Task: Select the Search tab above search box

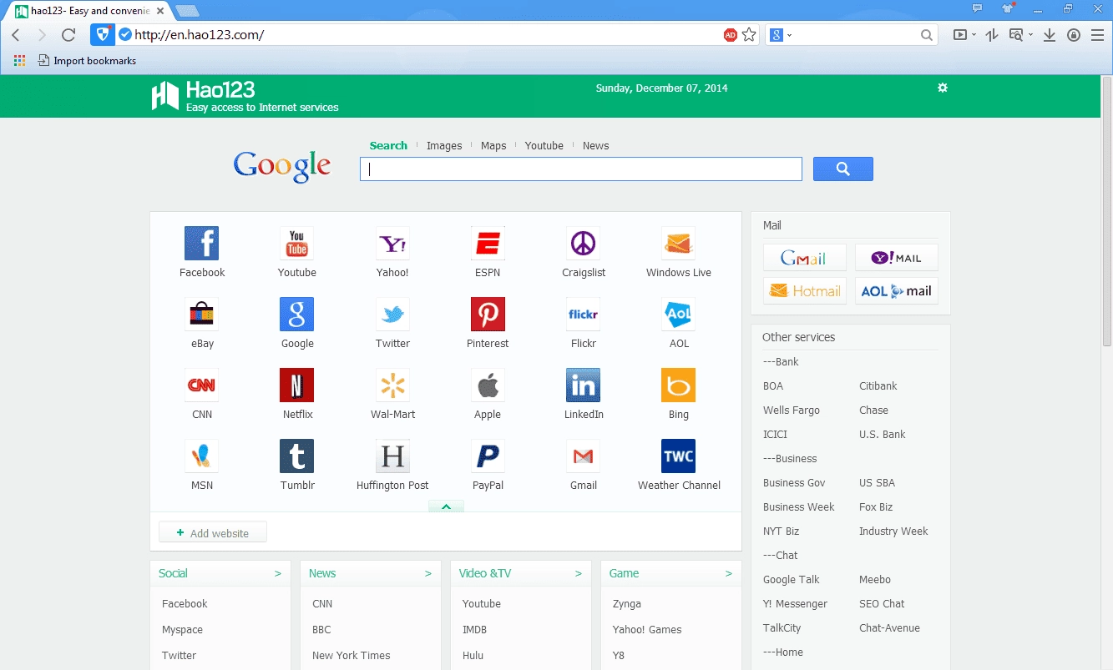Action: click(x=388, y=145)
